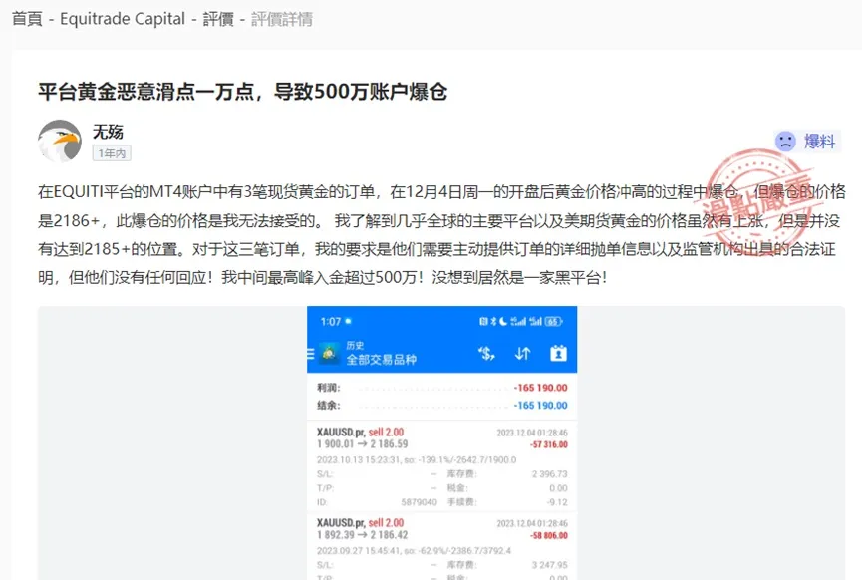This screenshot has height=580, width=862.
Task: Click the sad face 爆料 icon
Action: click(x=785, y=142)
